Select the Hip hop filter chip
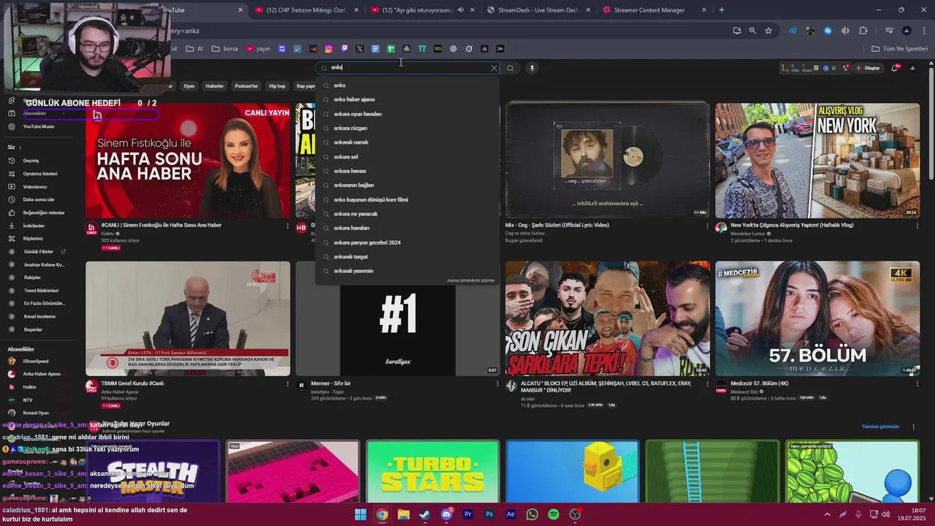 [277, 86]
